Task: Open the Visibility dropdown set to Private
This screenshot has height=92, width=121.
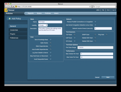Action: click(43, 25)
